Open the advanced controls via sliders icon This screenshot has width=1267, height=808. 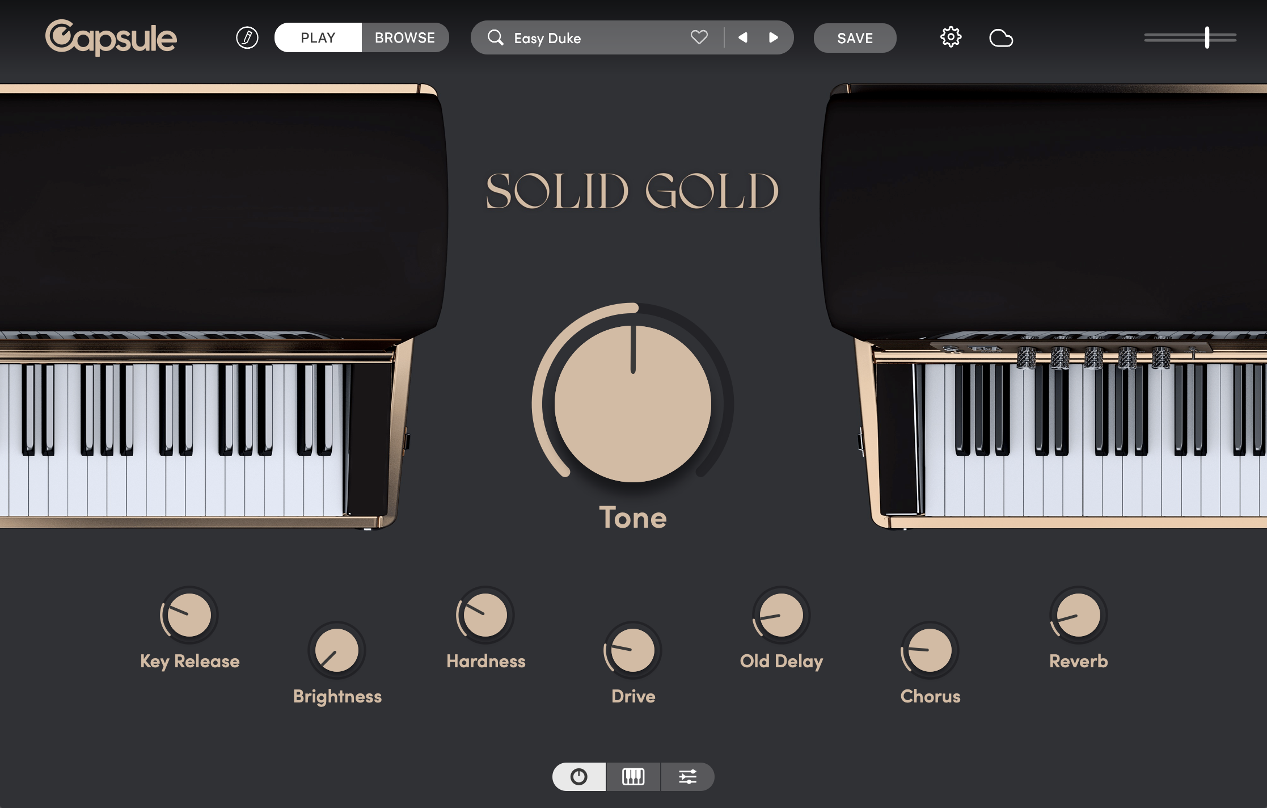pos(687,777)
